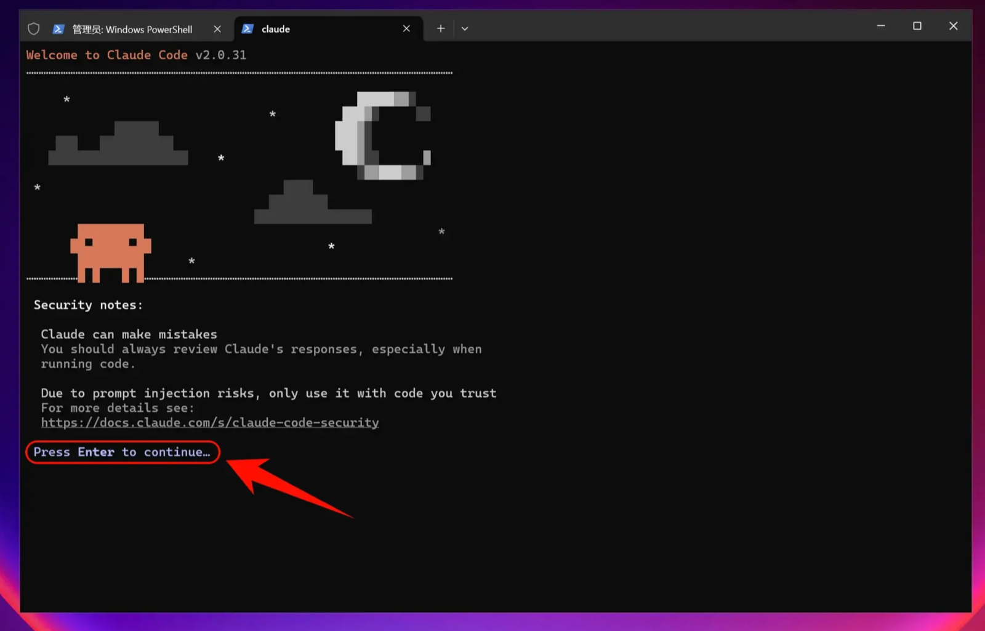Image resolution: width=985 pixels, height=631 pixels.
Task: Open a new terminal tab with plus
Action: [x=441, y=28]
